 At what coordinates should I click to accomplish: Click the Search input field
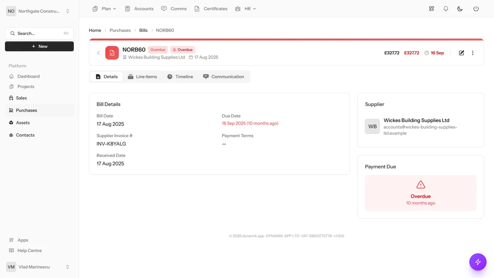pyautogui.click(x=40, y=33)
